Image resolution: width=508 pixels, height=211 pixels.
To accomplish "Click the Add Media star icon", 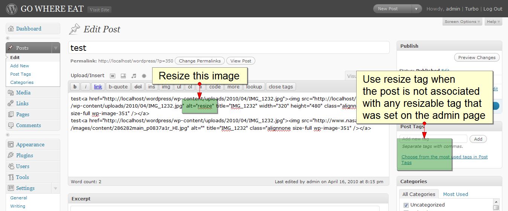I will click(x=144, y=76).
